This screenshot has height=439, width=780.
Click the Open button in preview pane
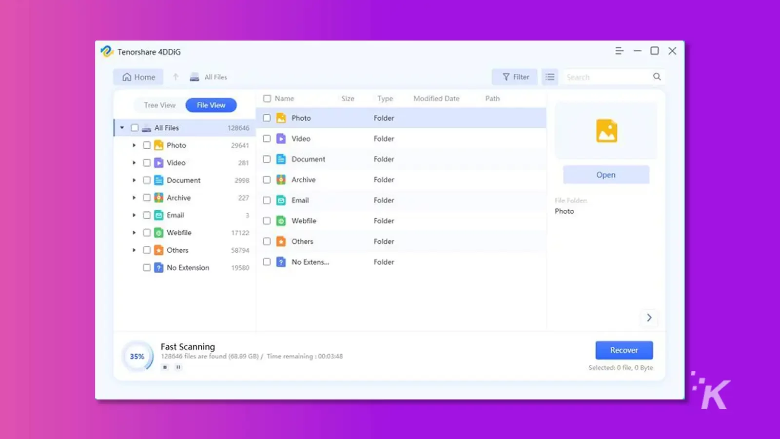pyautogui.click(x=606, y=175)
